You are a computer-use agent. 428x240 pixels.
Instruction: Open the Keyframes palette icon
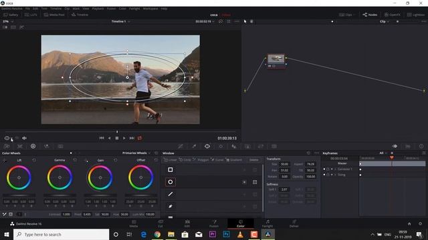point(395,146)
